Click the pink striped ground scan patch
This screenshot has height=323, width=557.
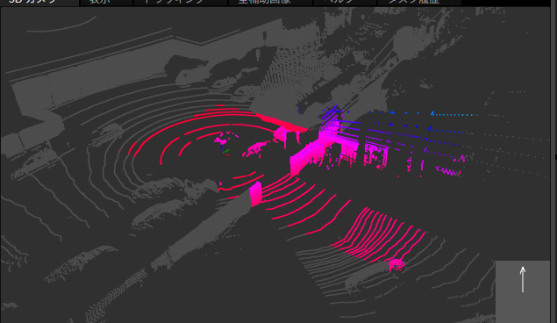click(378, 234)
